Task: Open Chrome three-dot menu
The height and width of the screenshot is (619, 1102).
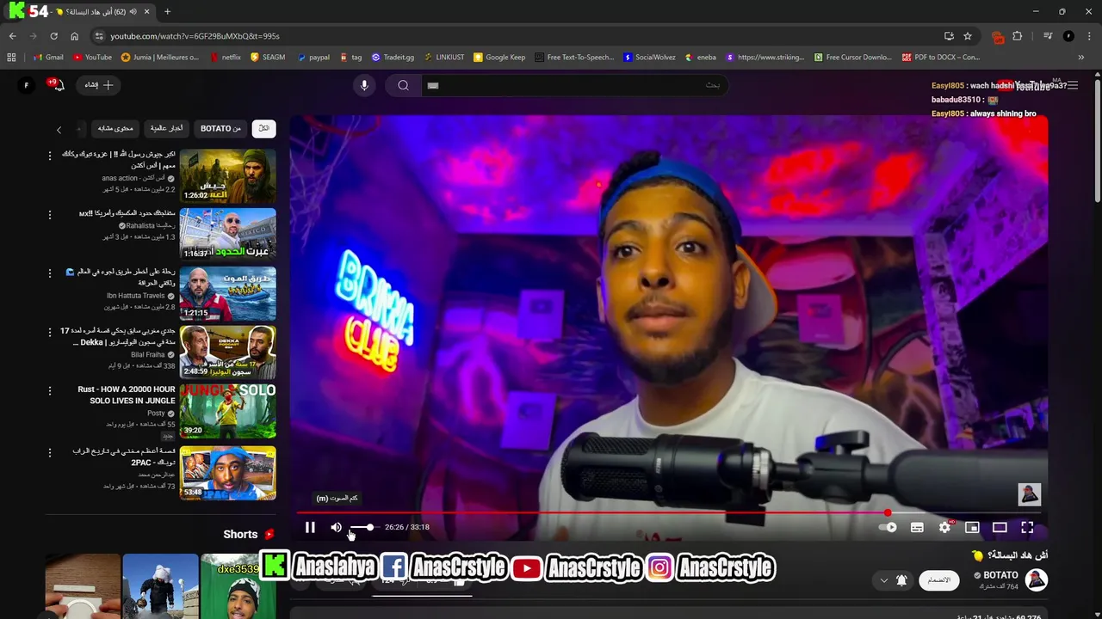Action: pos(1088,36)
